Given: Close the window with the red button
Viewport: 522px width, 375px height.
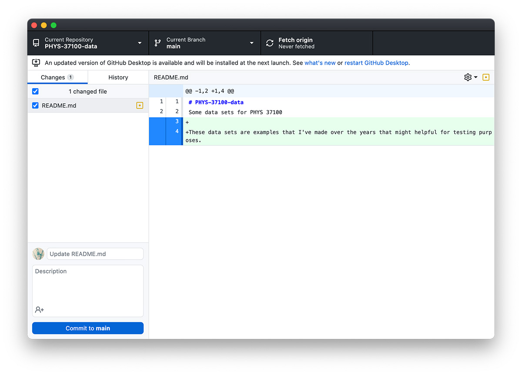Looking at the screenshot, I should 34,25.
